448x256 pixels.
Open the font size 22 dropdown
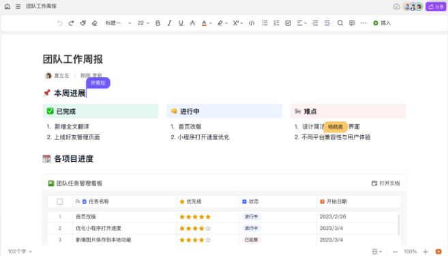143,23
